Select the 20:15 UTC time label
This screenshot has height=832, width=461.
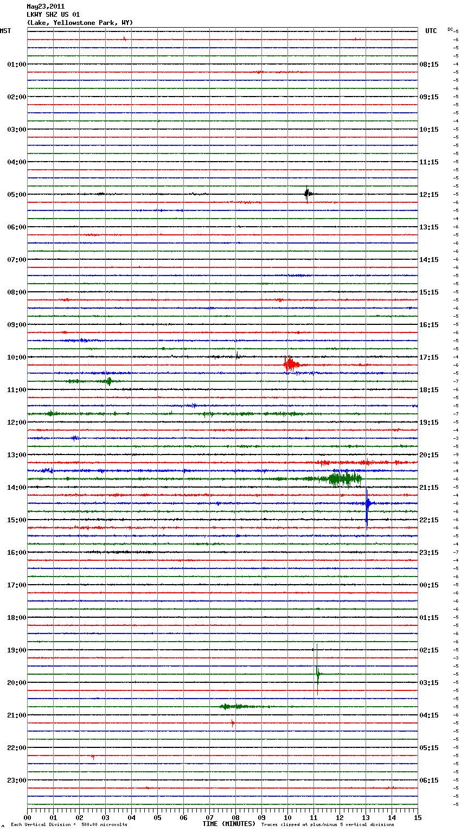(429, 455)
